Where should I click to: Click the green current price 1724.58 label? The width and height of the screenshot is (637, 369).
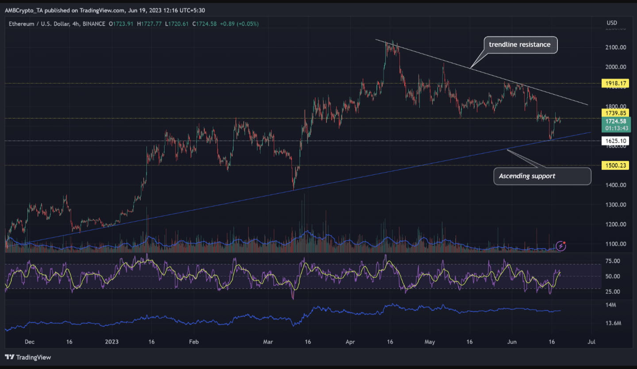[x=616, y=121]
